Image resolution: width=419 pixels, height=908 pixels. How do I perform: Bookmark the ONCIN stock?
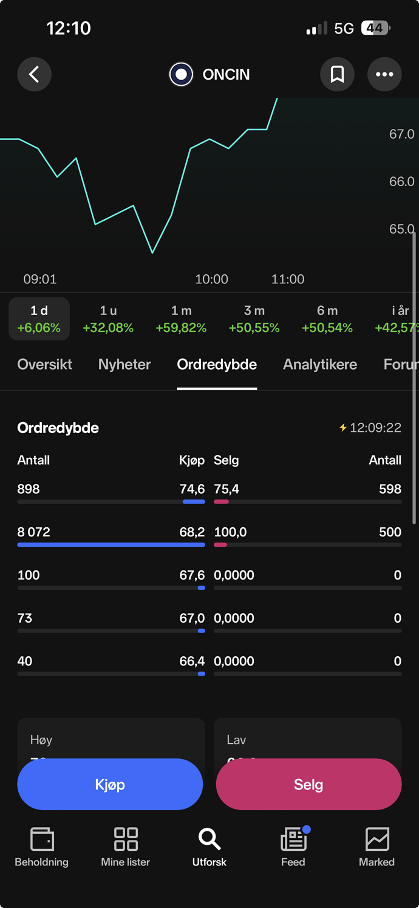tap(337, 74)
